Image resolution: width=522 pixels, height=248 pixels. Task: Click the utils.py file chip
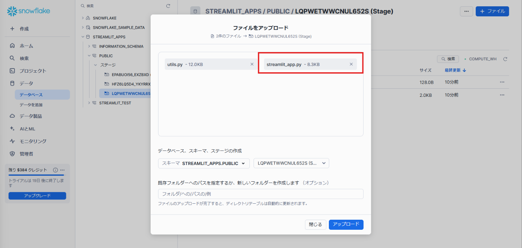(x=211, y=64)
